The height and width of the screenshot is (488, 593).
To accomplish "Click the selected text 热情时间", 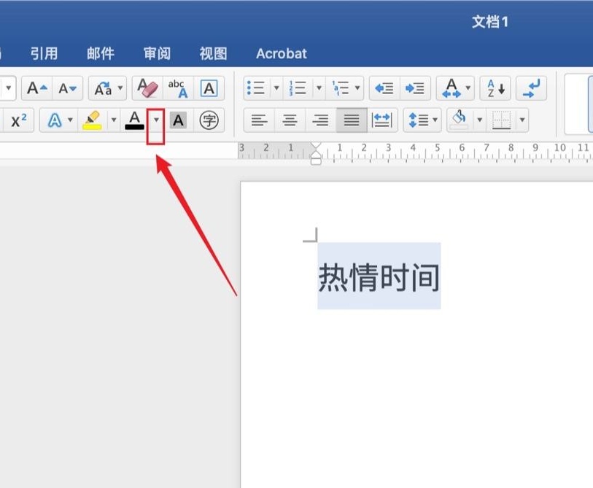I will (x=379, y=278).
